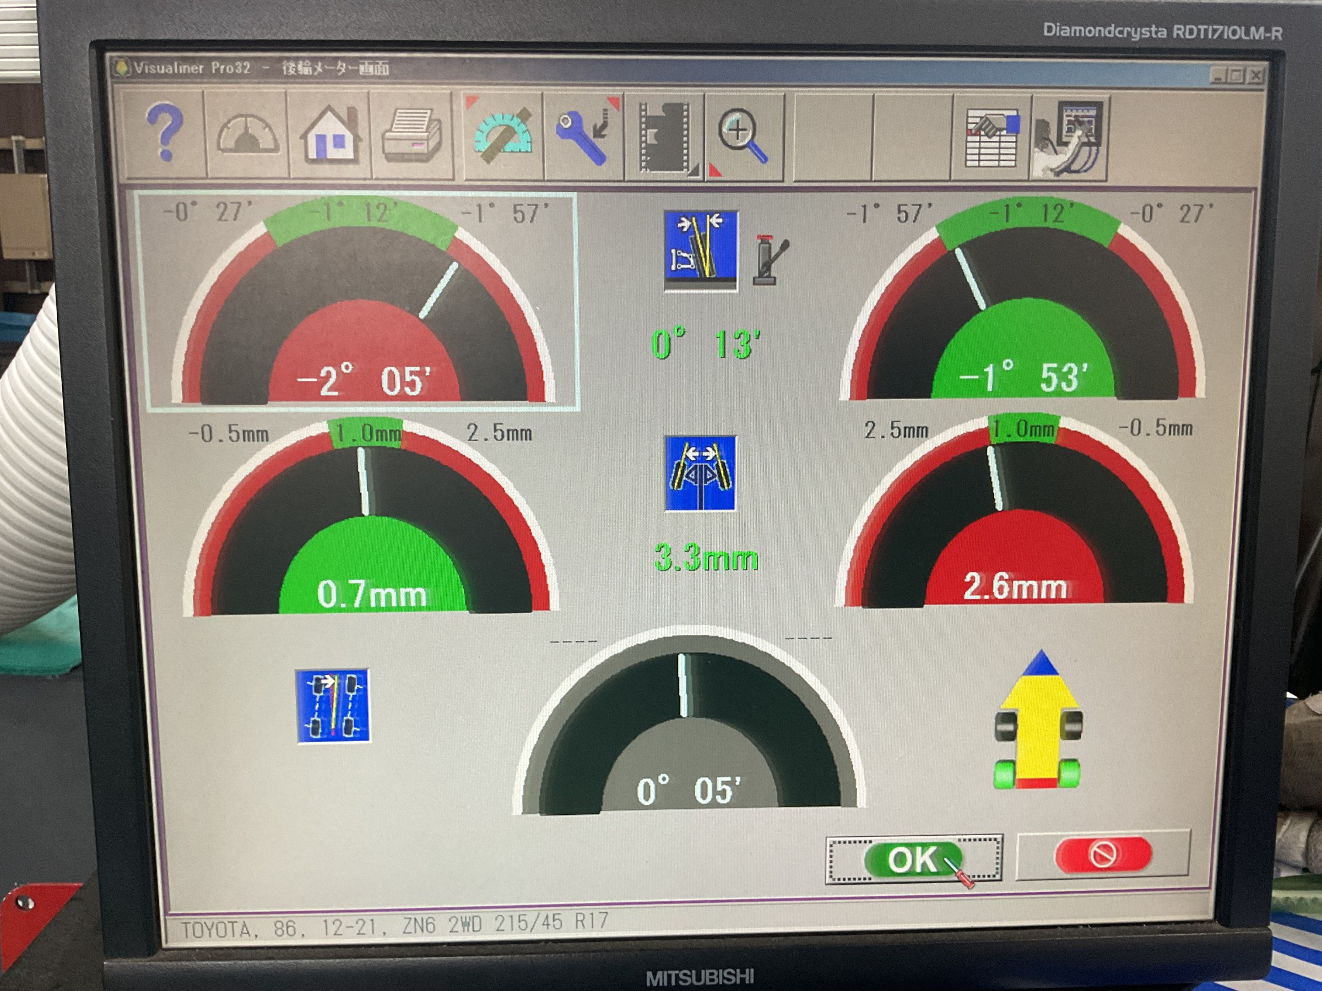Image resolution: width=1322 pixels, height=991 pixels.
Task: Select the thrust angle gauge 0° 05'
Action: point(689,720)
